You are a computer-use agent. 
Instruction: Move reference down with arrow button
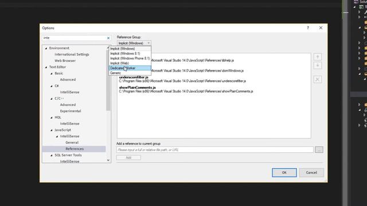(317, 65)
